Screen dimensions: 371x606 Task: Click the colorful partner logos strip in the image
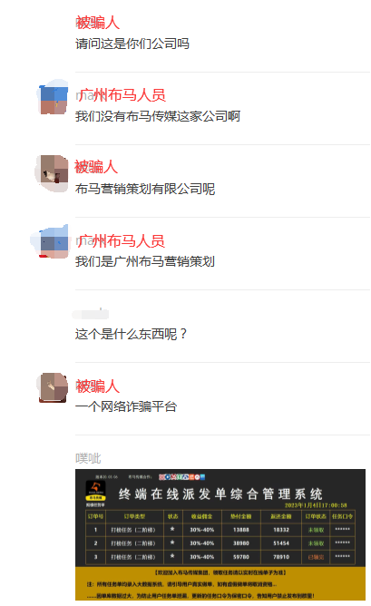click(181, 477)
